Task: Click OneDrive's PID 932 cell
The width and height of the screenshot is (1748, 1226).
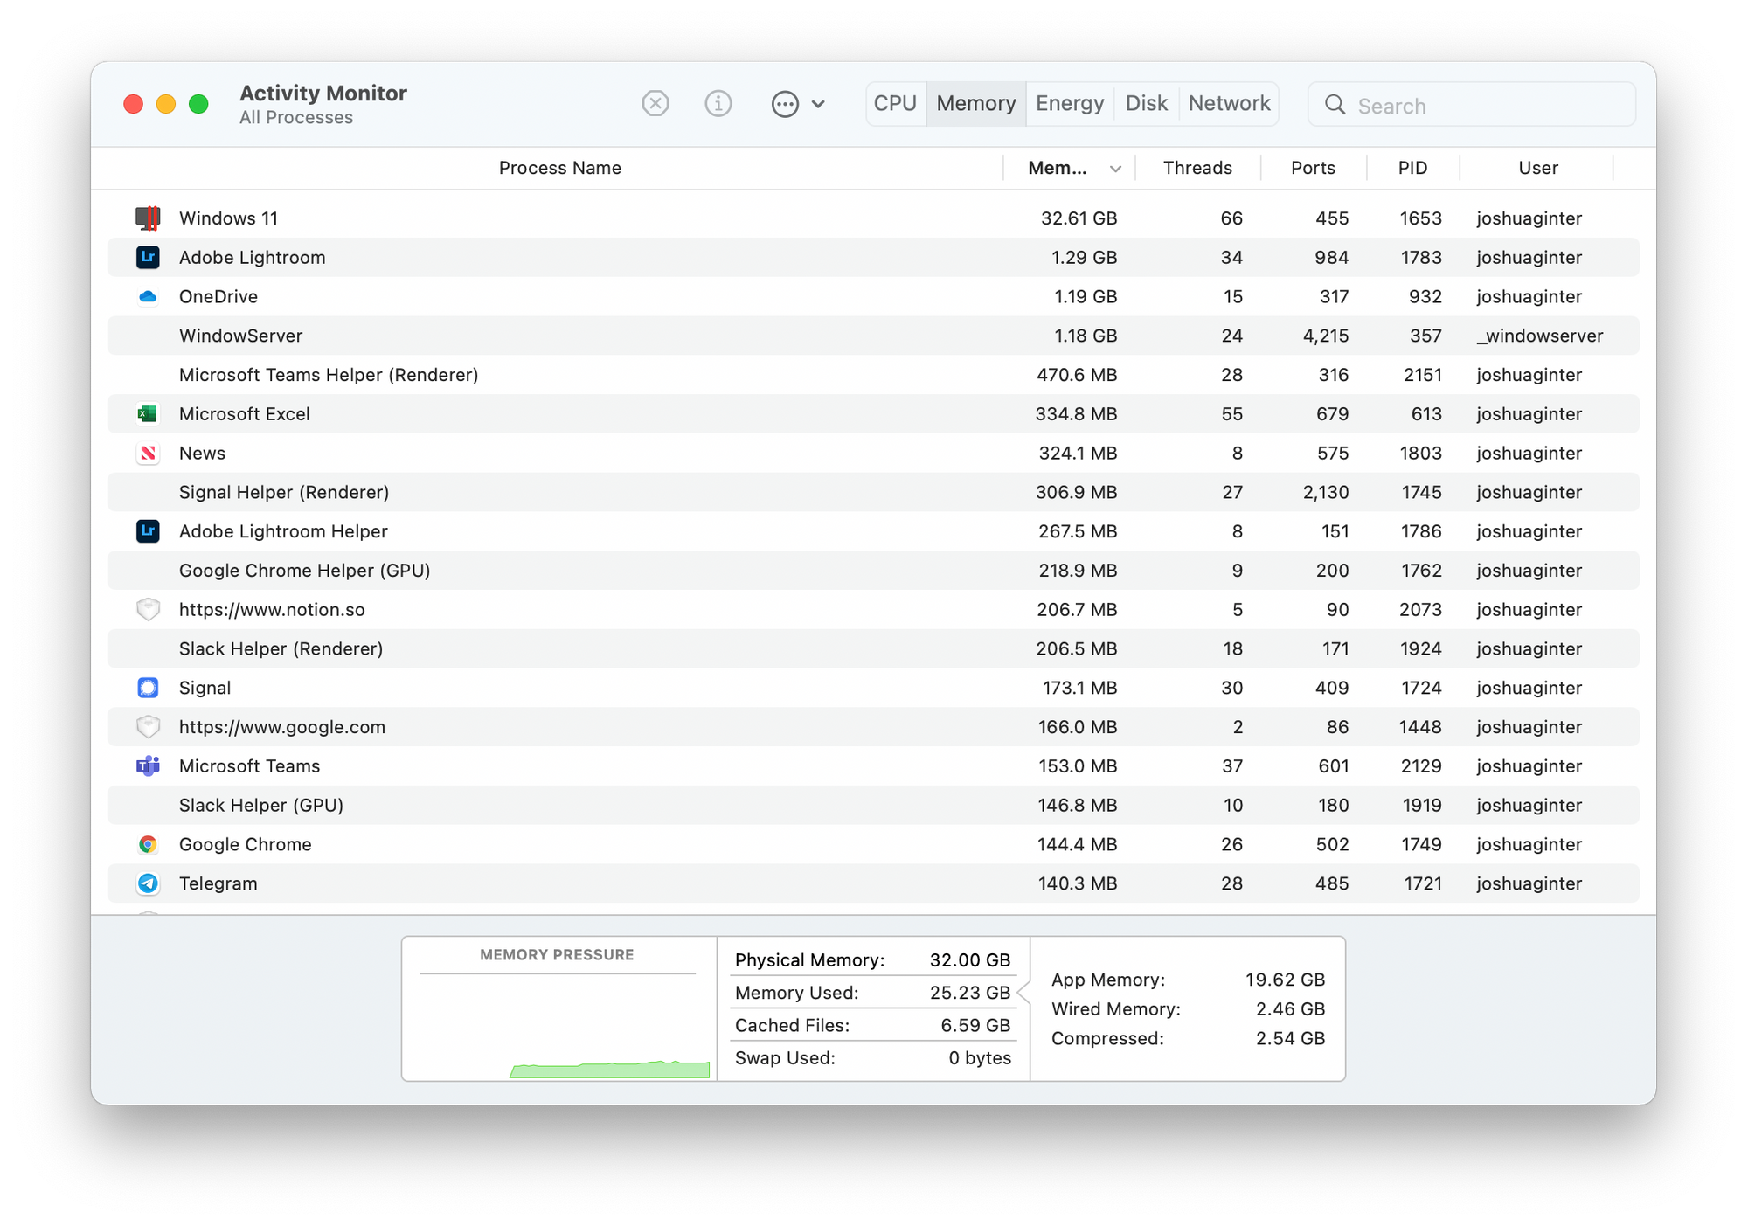Action: [1425, 297]
